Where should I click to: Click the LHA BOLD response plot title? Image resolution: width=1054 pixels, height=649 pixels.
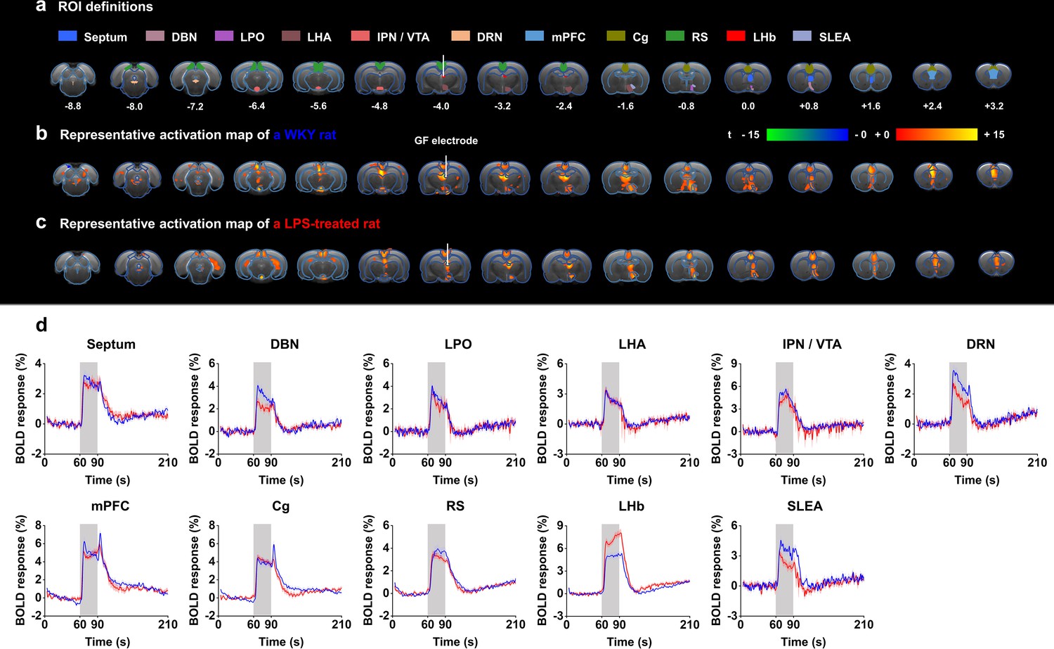pos(632,345)
